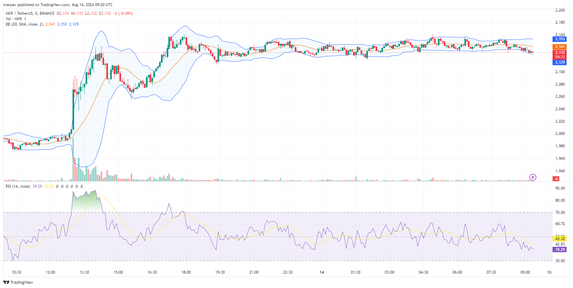Click the 90.00 RSI axis label
This screenshot has width=573, height=288.
click(x=560, y=188)
